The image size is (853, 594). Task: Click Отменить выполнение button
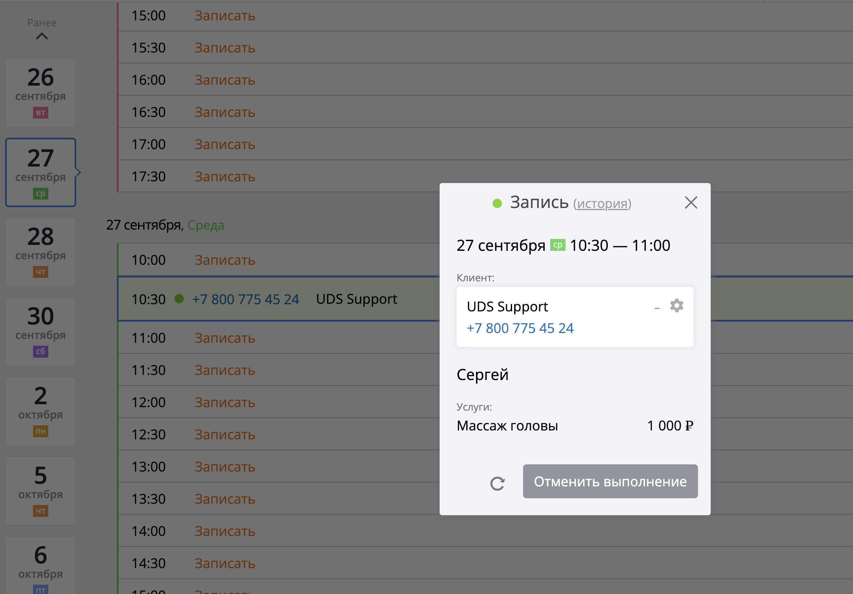tap(610, 481)
